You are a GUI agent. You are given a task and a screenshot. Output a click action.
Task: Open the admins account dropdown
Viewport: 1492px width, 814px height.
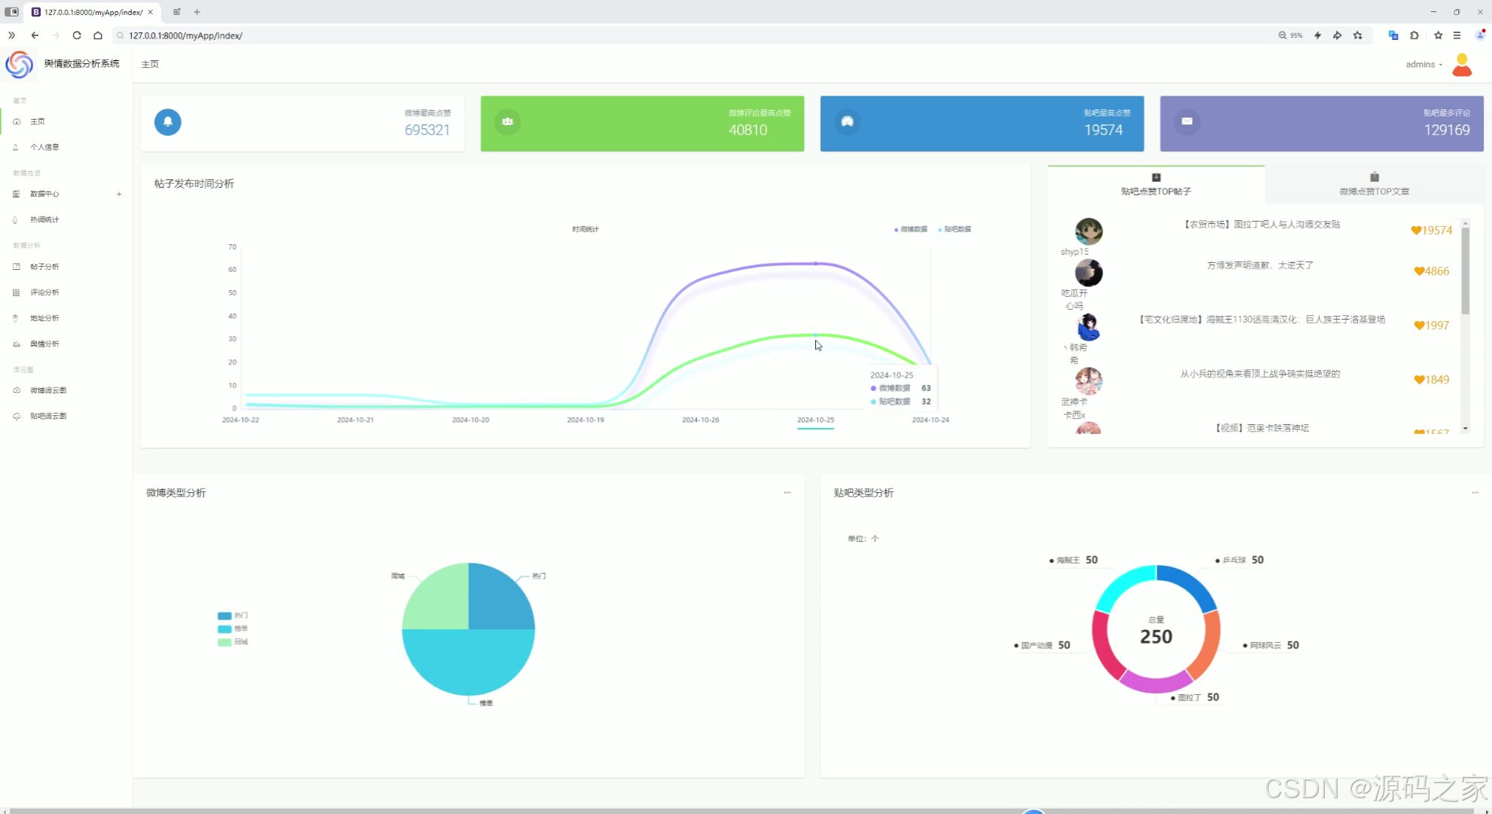1423,65
